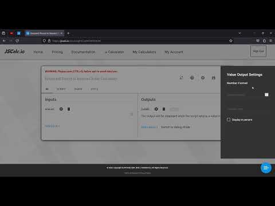The width and height of the screenshot is (275, 206).
Task: Click the calculator title field
Action: coord(81,78)
